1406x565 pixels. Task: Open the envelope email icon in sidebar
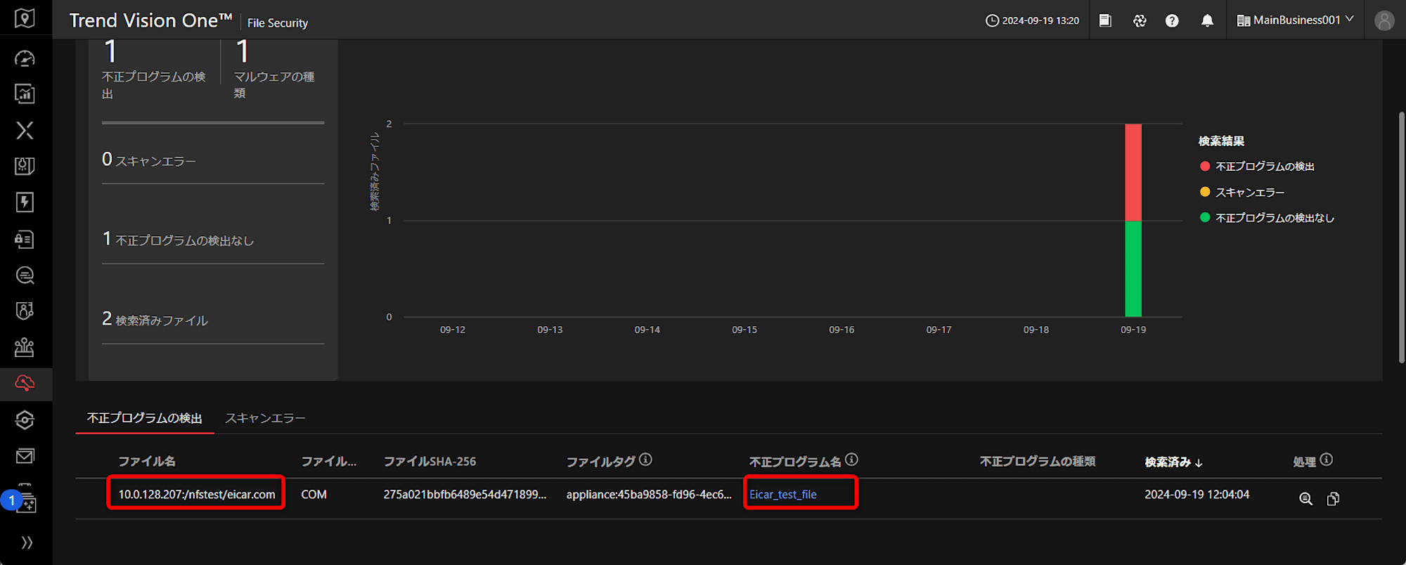[x=25, y=456]
